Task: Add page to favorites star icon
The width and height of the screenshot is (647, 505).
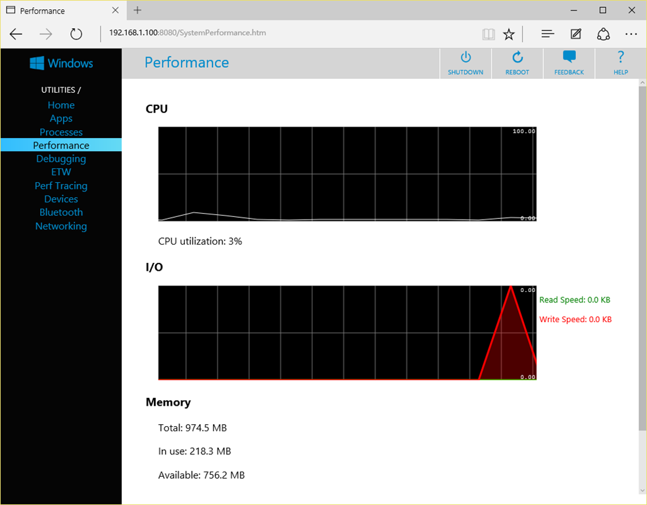Action: 509,34
